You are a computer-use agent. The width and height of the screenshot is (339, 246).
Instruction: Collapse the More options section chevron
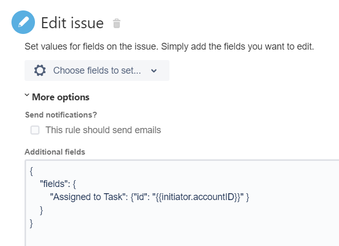(x=27, y=97)
